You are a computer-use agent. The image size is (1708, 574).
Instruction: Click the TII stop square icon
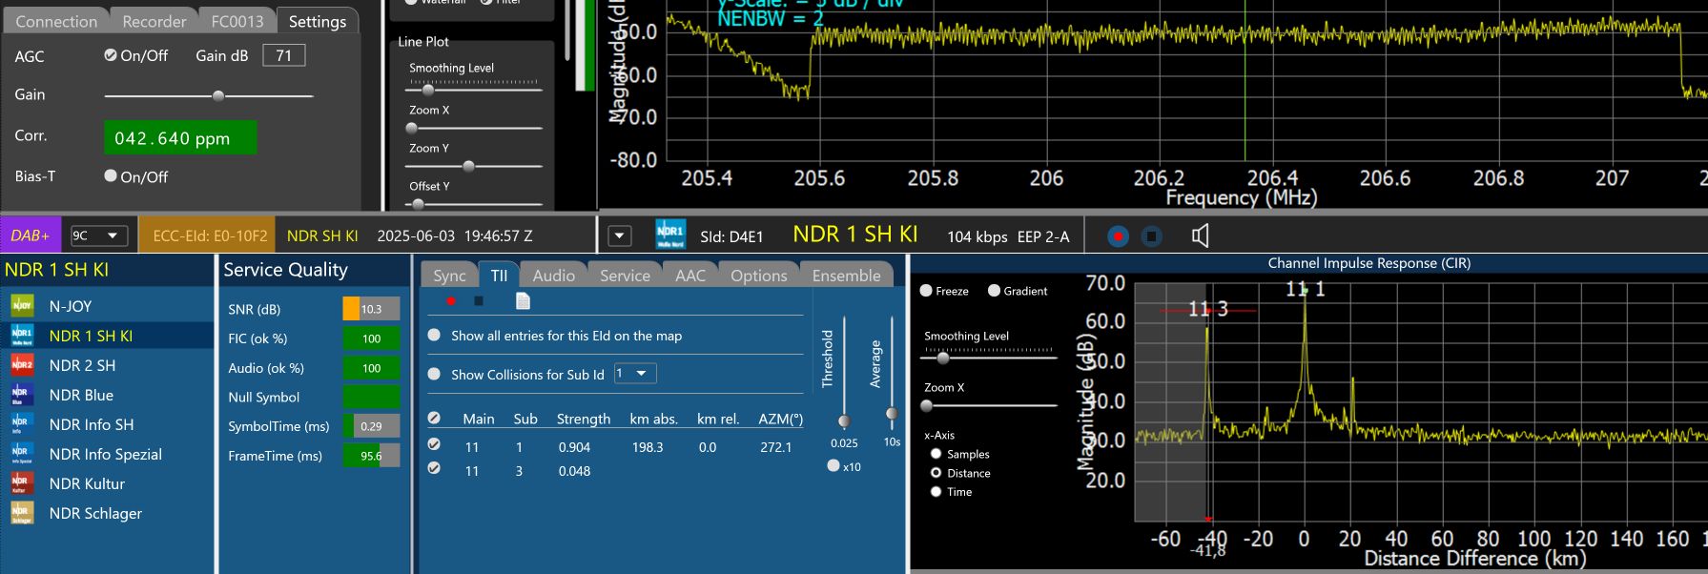click(479, 301)
